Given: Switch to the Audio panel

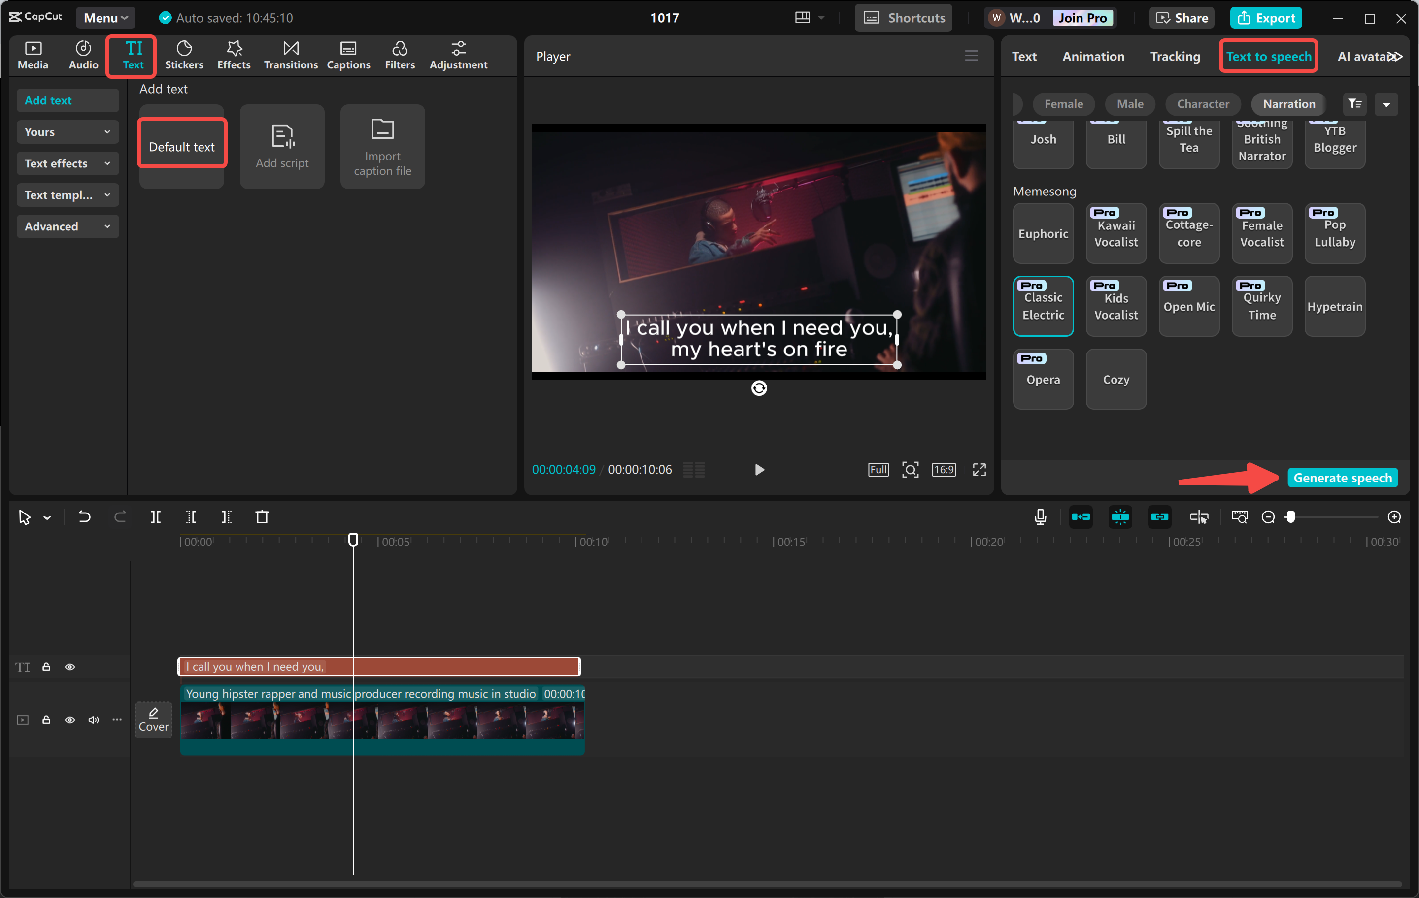Looking at the screenshot, I should pyautogui.click(x=82, y=55).
